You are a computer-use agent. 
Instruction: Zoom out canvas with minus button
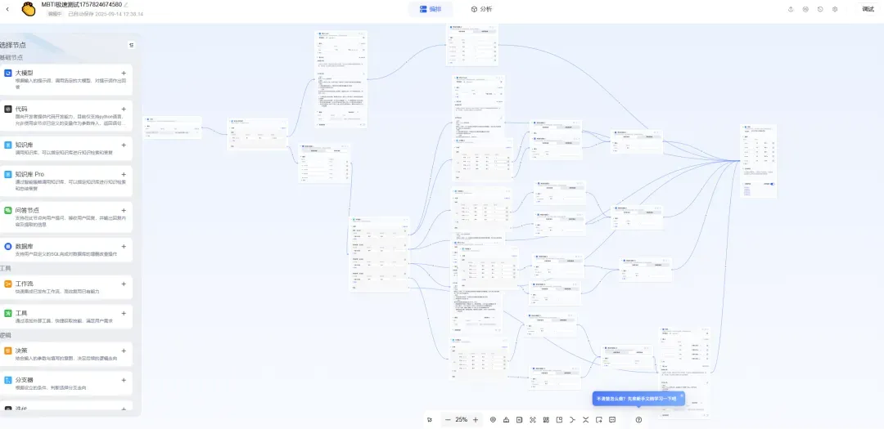pos(448,420)
